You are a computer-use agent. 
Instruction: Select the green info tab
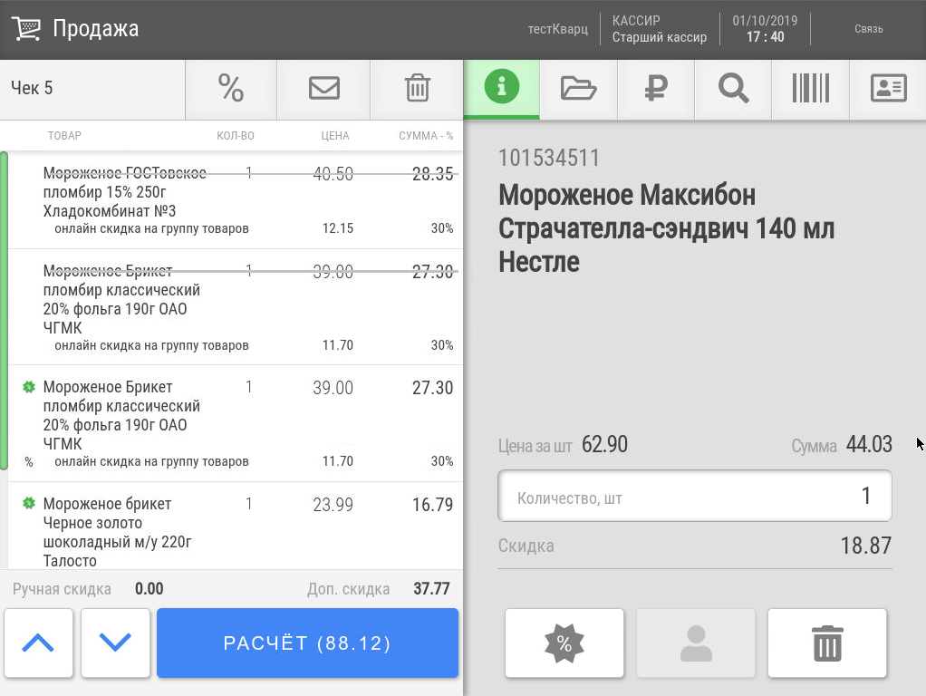pyautogui.click(x=501, y=87)
